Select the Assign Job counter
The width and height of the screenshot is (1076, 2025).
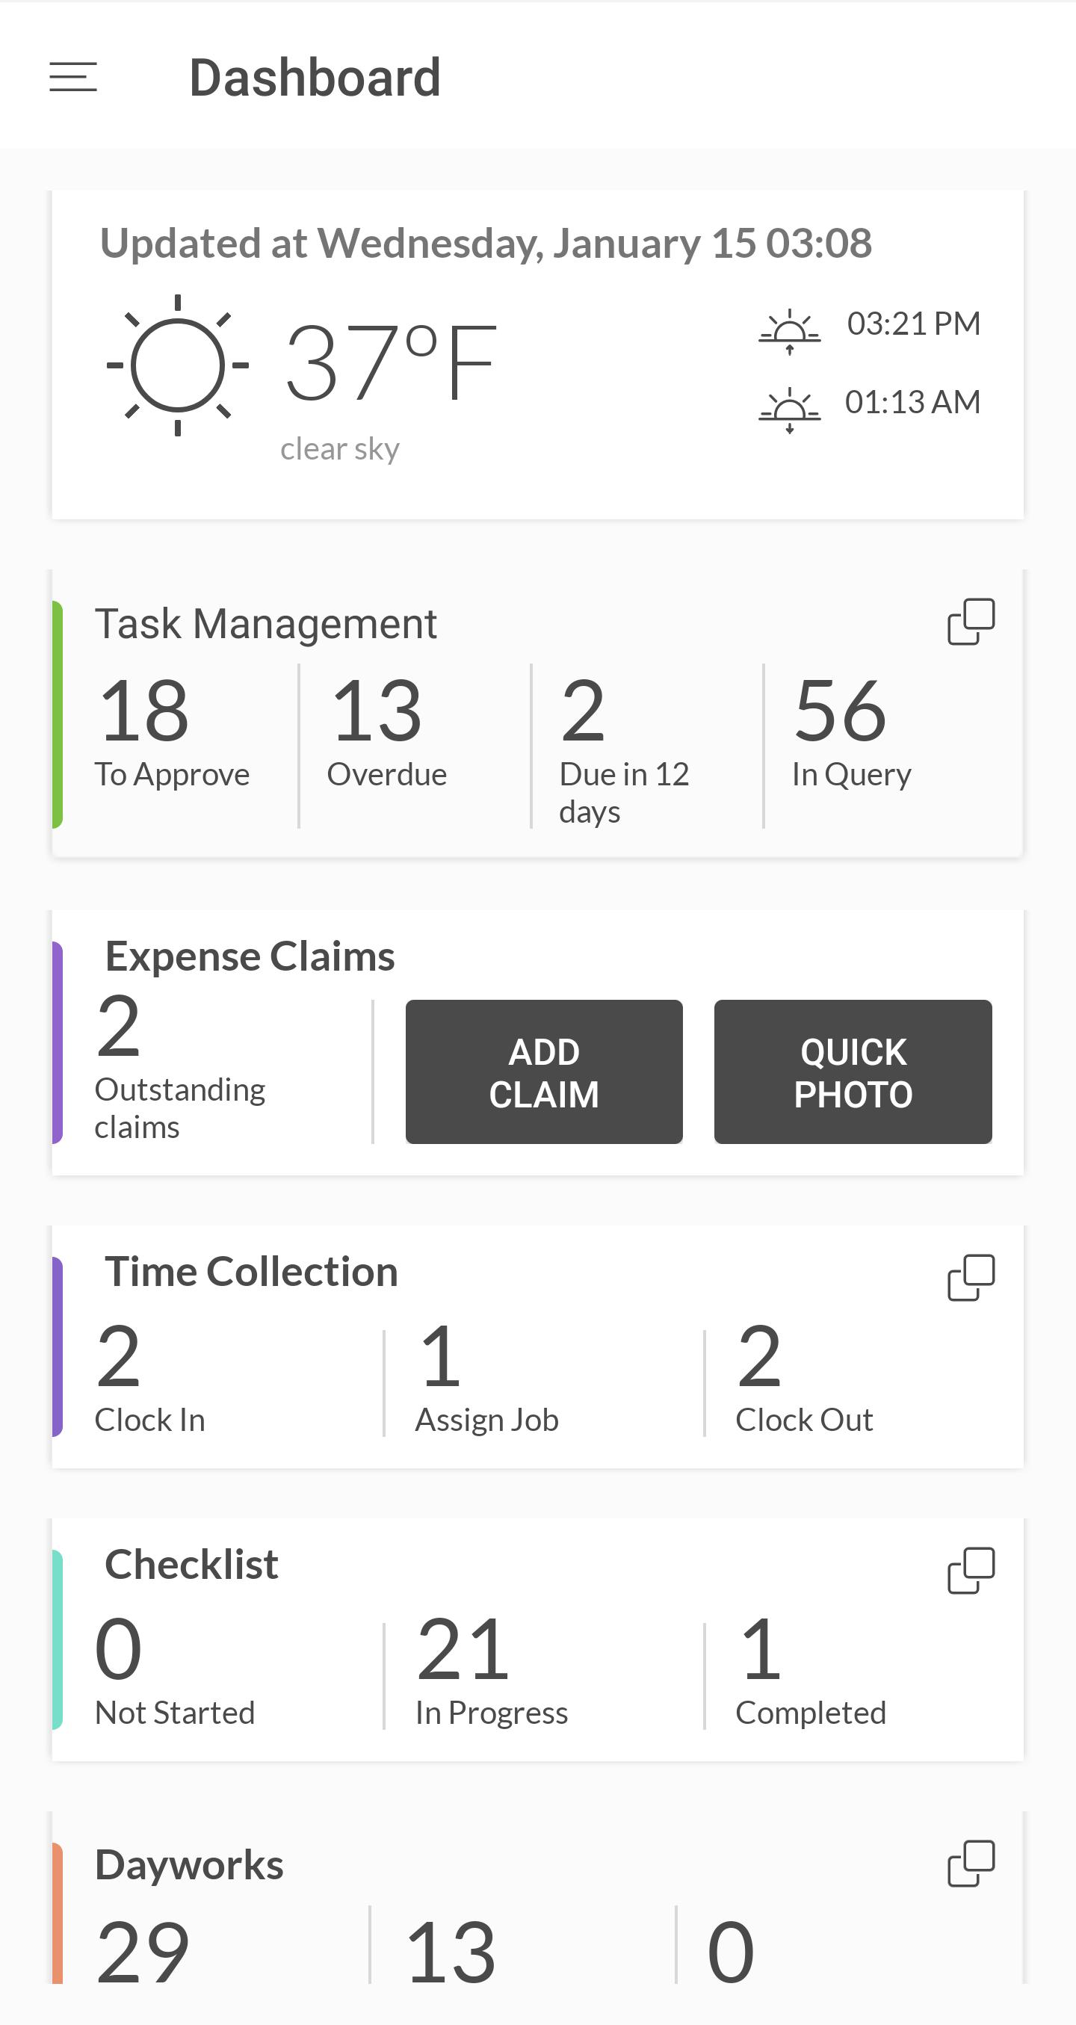tap(487, 1379)
